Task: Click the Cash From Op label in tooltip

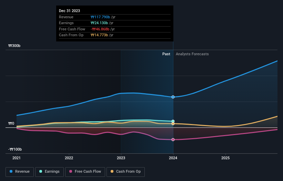Action: tap(71, 35)
